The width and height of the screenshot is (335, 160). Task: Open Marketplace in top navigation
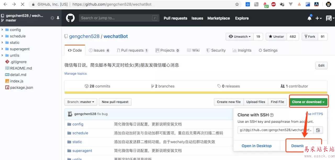click(x=219, y=18)
